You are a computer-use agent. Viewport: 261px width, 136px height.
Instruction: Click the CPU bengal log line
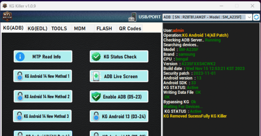click(176, 59)
